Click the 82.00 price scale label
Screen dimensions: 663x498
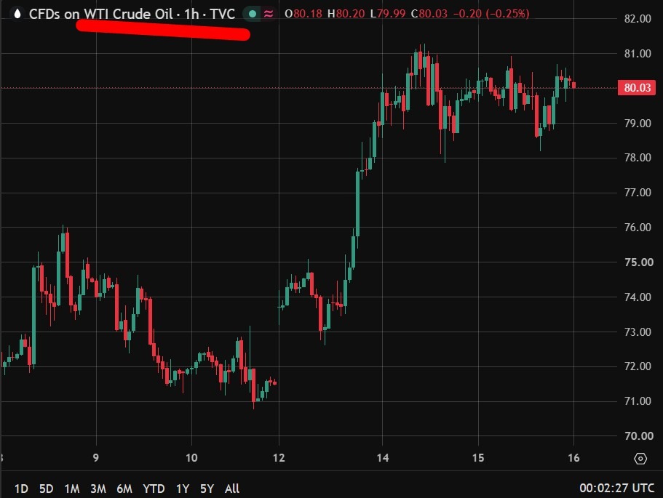pyautogui.click(x=638, y=19)
